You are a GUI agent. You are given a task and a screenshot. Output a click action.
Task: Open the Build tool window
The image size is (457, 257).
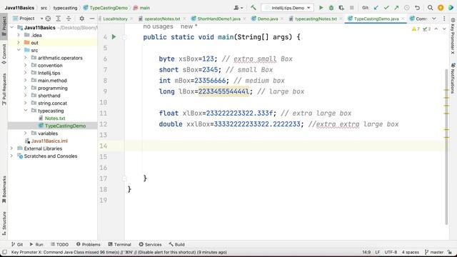176,244
